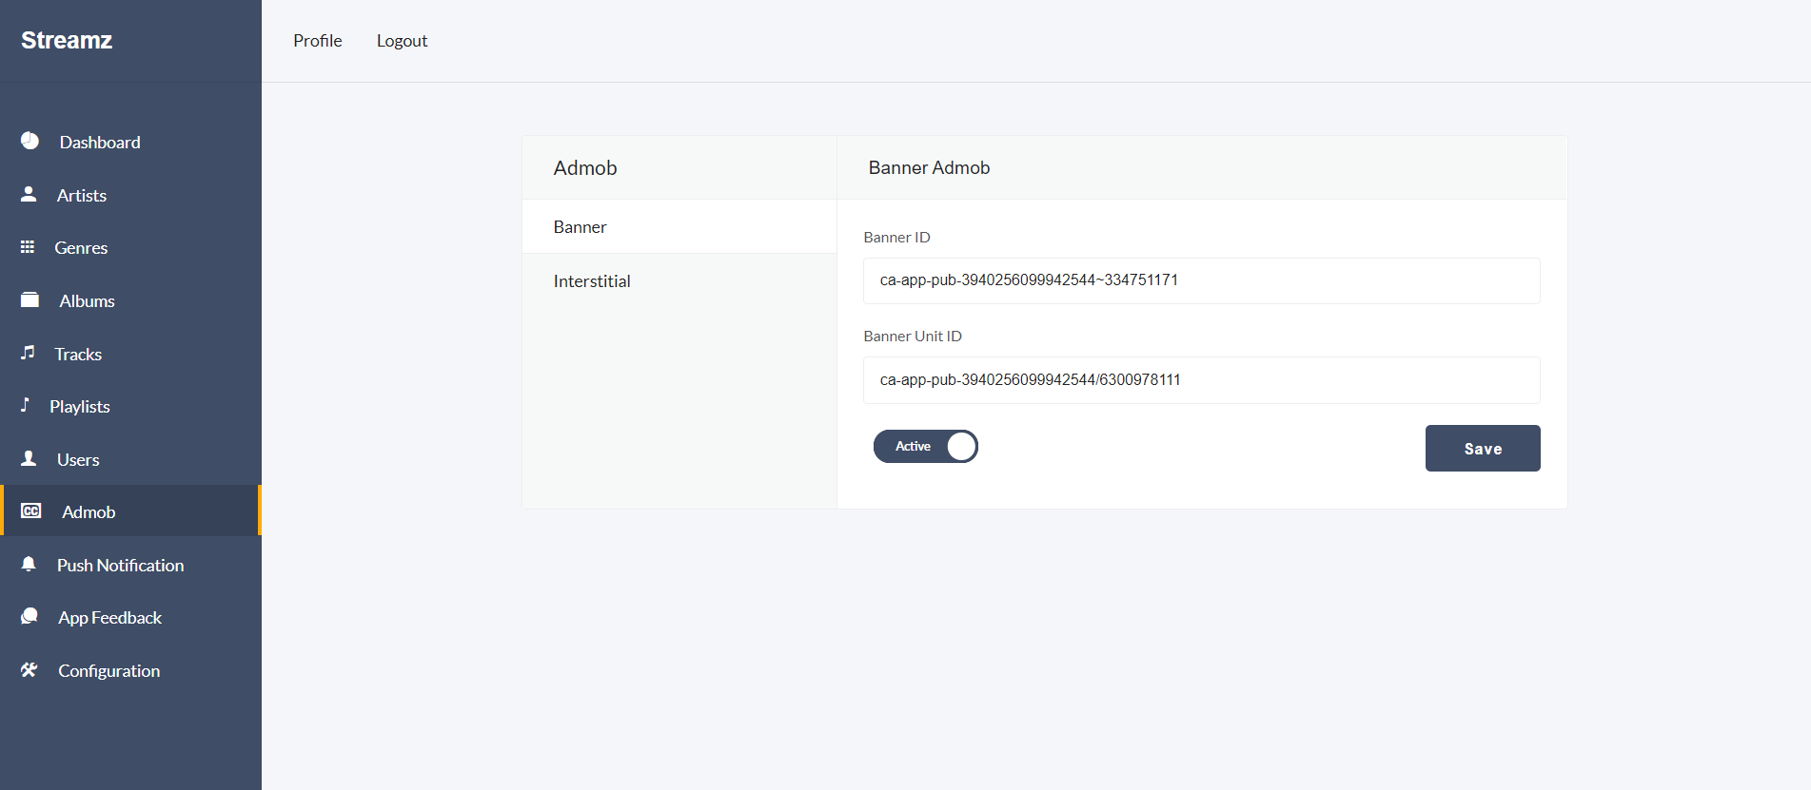Toggle the Active switch off

(925, 447)
